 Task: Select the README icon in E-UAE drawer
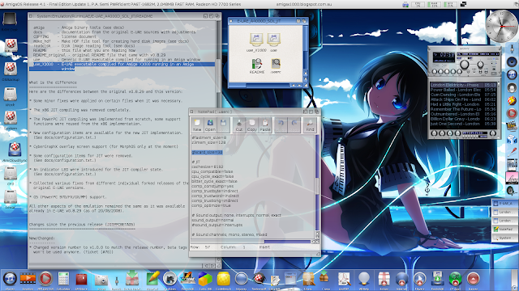(x=257, y=65)
